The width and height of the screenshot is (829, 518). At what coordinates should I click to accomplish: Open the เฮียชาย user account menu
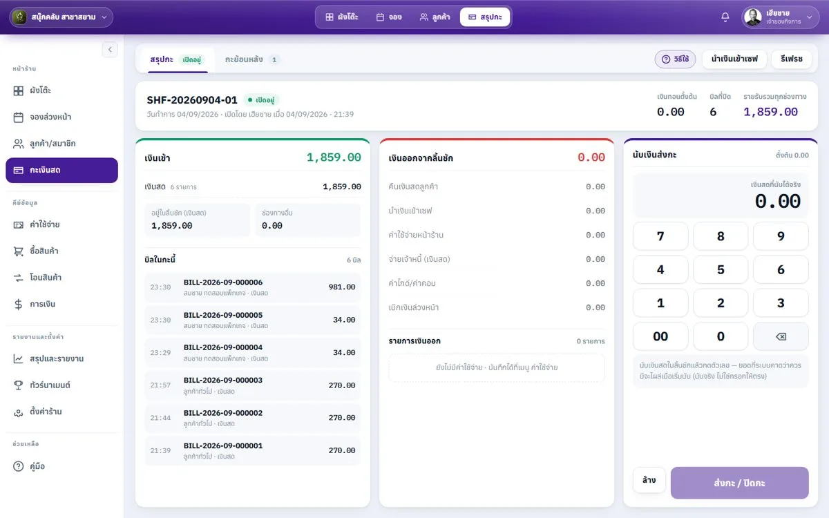pyautogui.click(x=781, y=17)
